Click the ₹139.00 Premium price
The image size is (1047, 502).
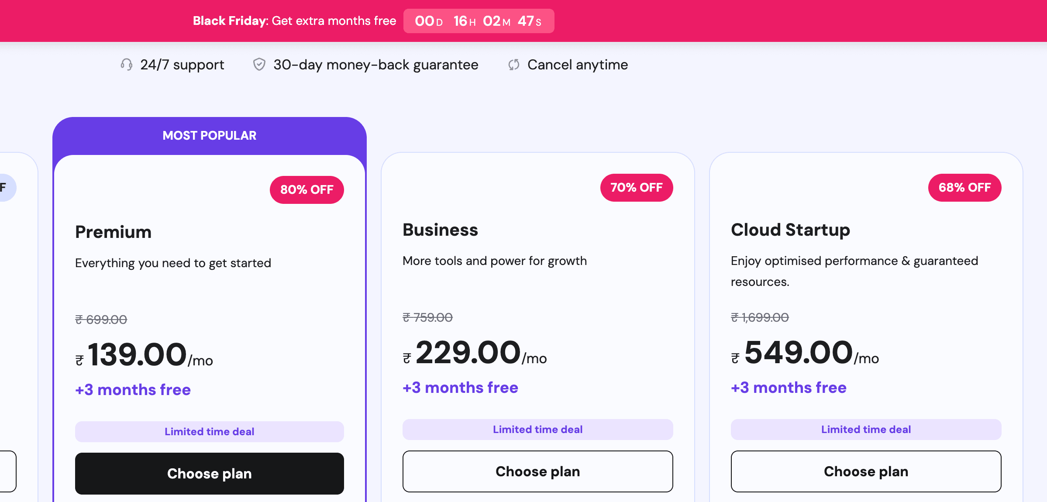[x=137, y=354]
